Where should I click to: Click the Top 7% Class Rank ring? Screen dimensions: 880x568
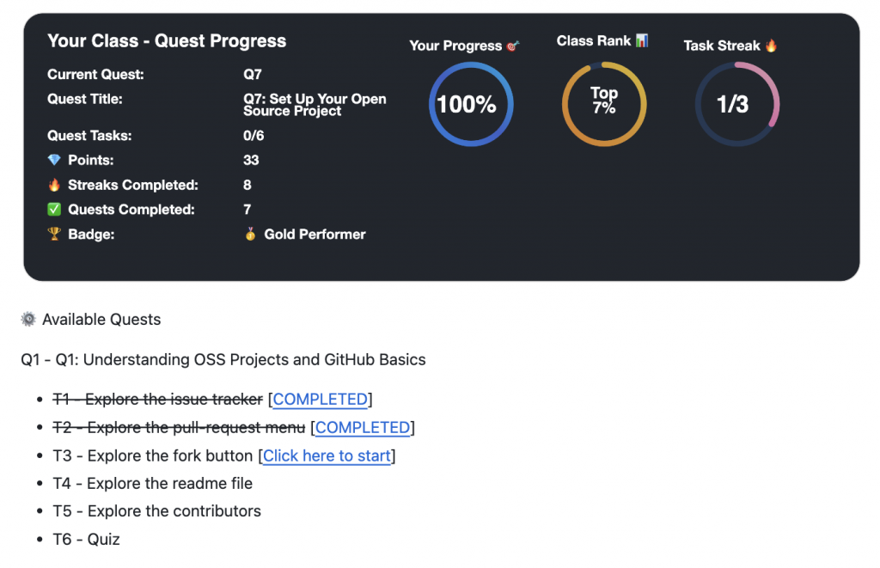tap(603, 102)
